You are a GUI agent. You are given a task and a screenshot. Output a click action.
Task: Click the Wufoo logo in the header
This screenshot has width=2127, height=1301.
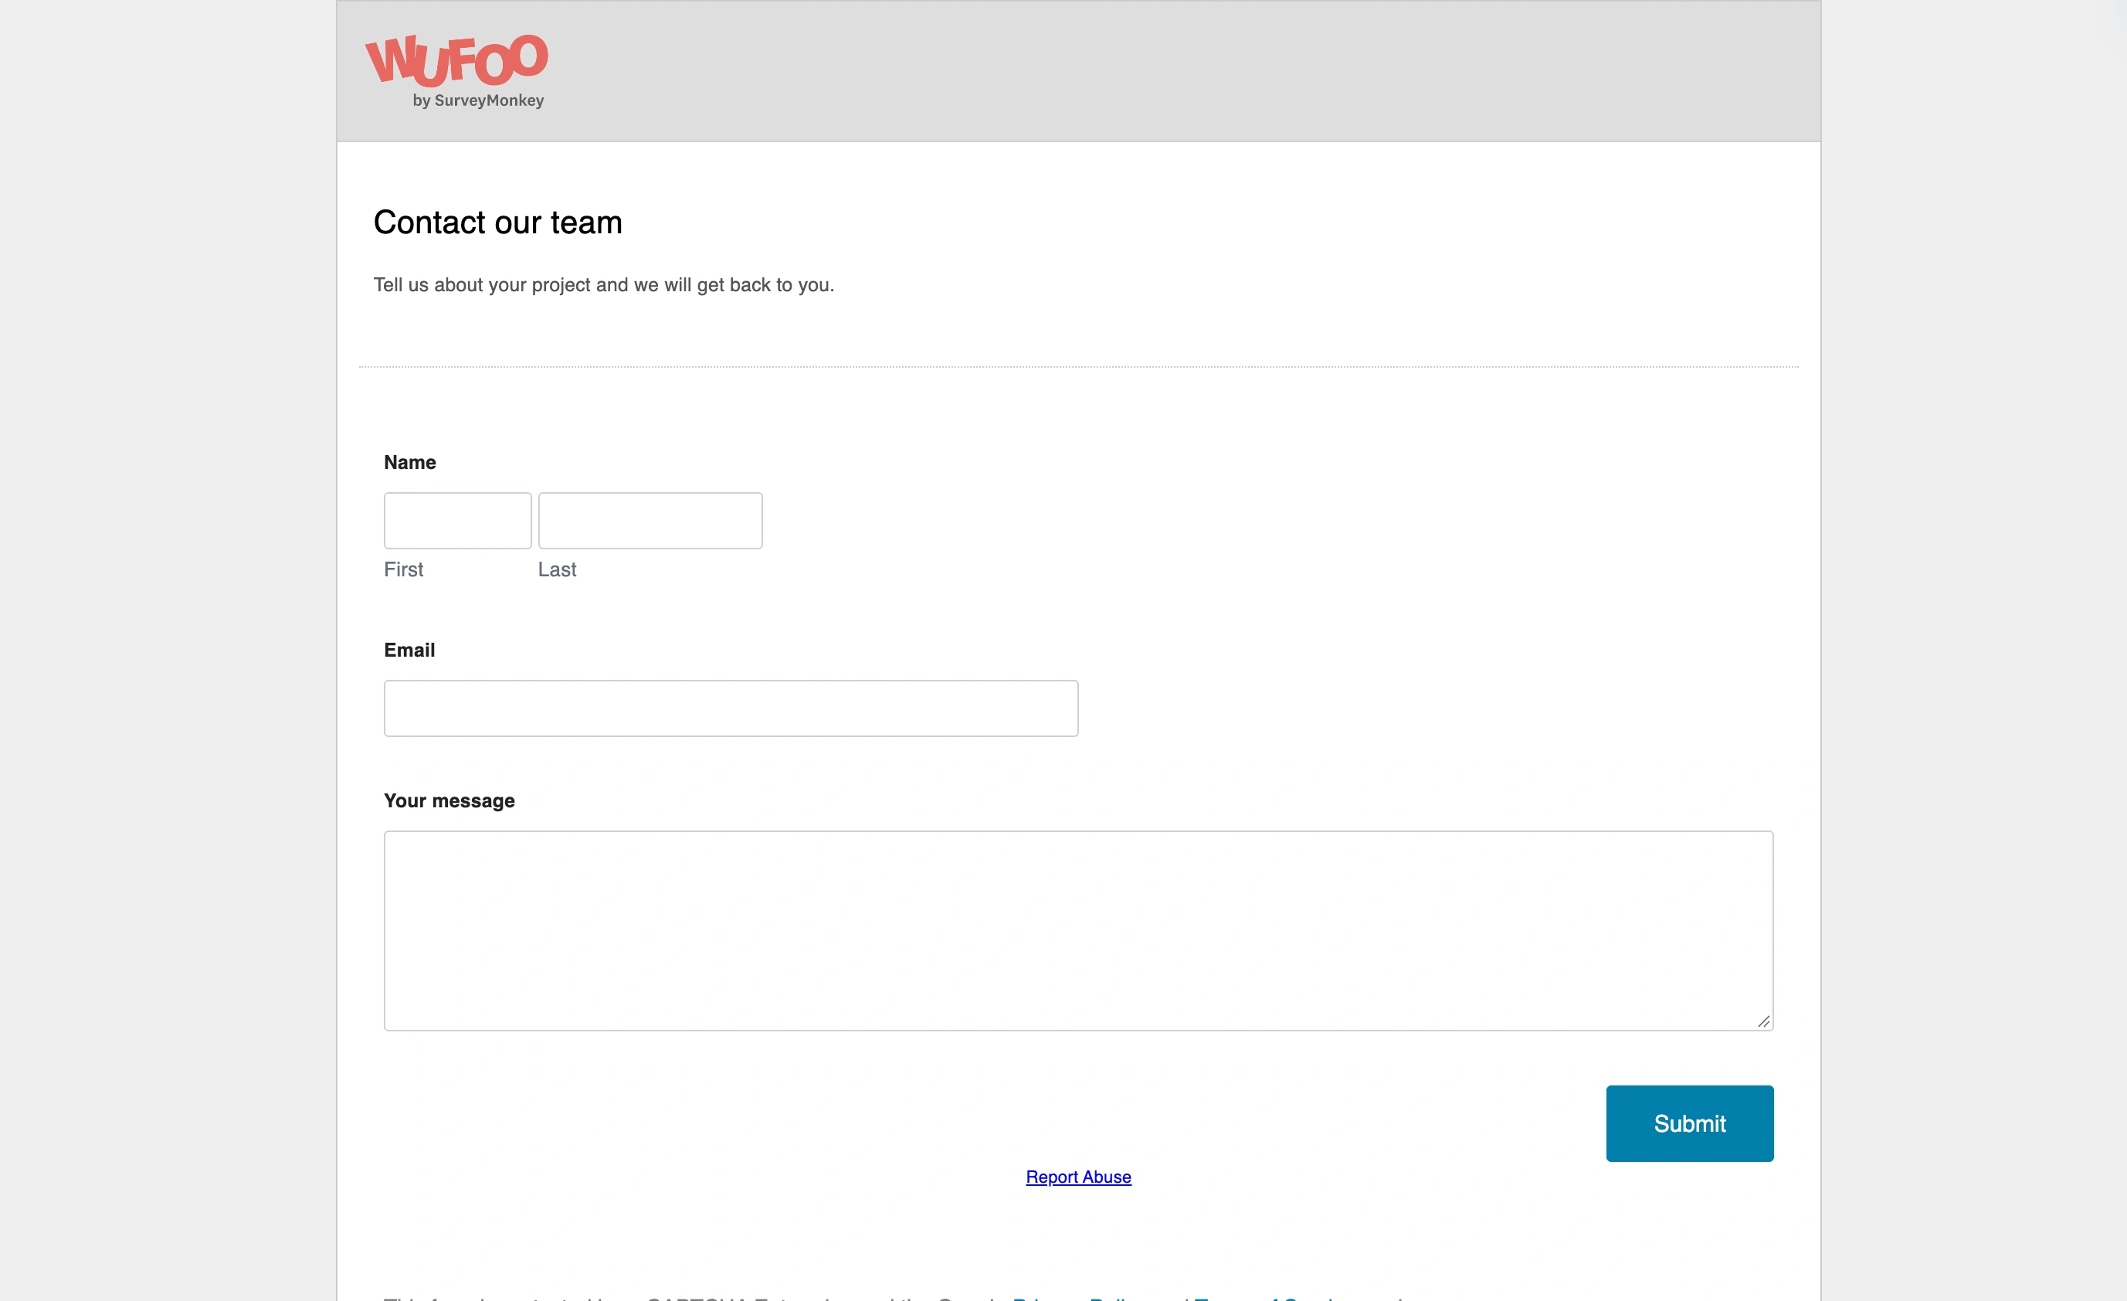click(x=456, y=71)
